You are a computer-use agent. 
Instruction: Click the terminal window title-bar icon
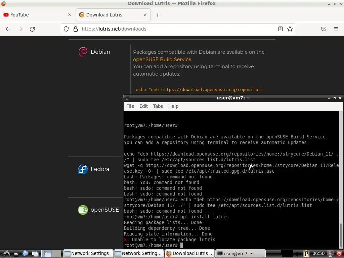pos(127,98)
